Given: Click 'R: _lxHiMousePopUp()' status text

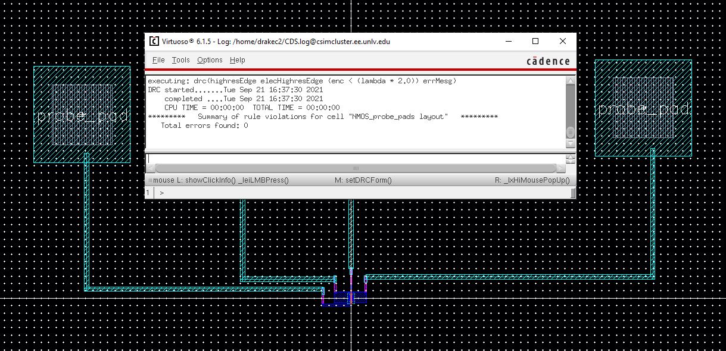Looking at the screenshot, I should coord(532,180).
